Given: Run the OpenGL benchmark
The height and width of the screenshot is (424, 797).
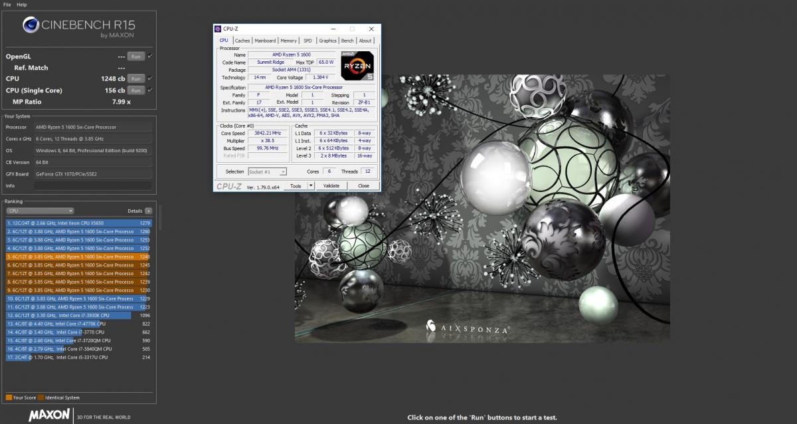Looking at the screenshot, I should coord(136,56).
